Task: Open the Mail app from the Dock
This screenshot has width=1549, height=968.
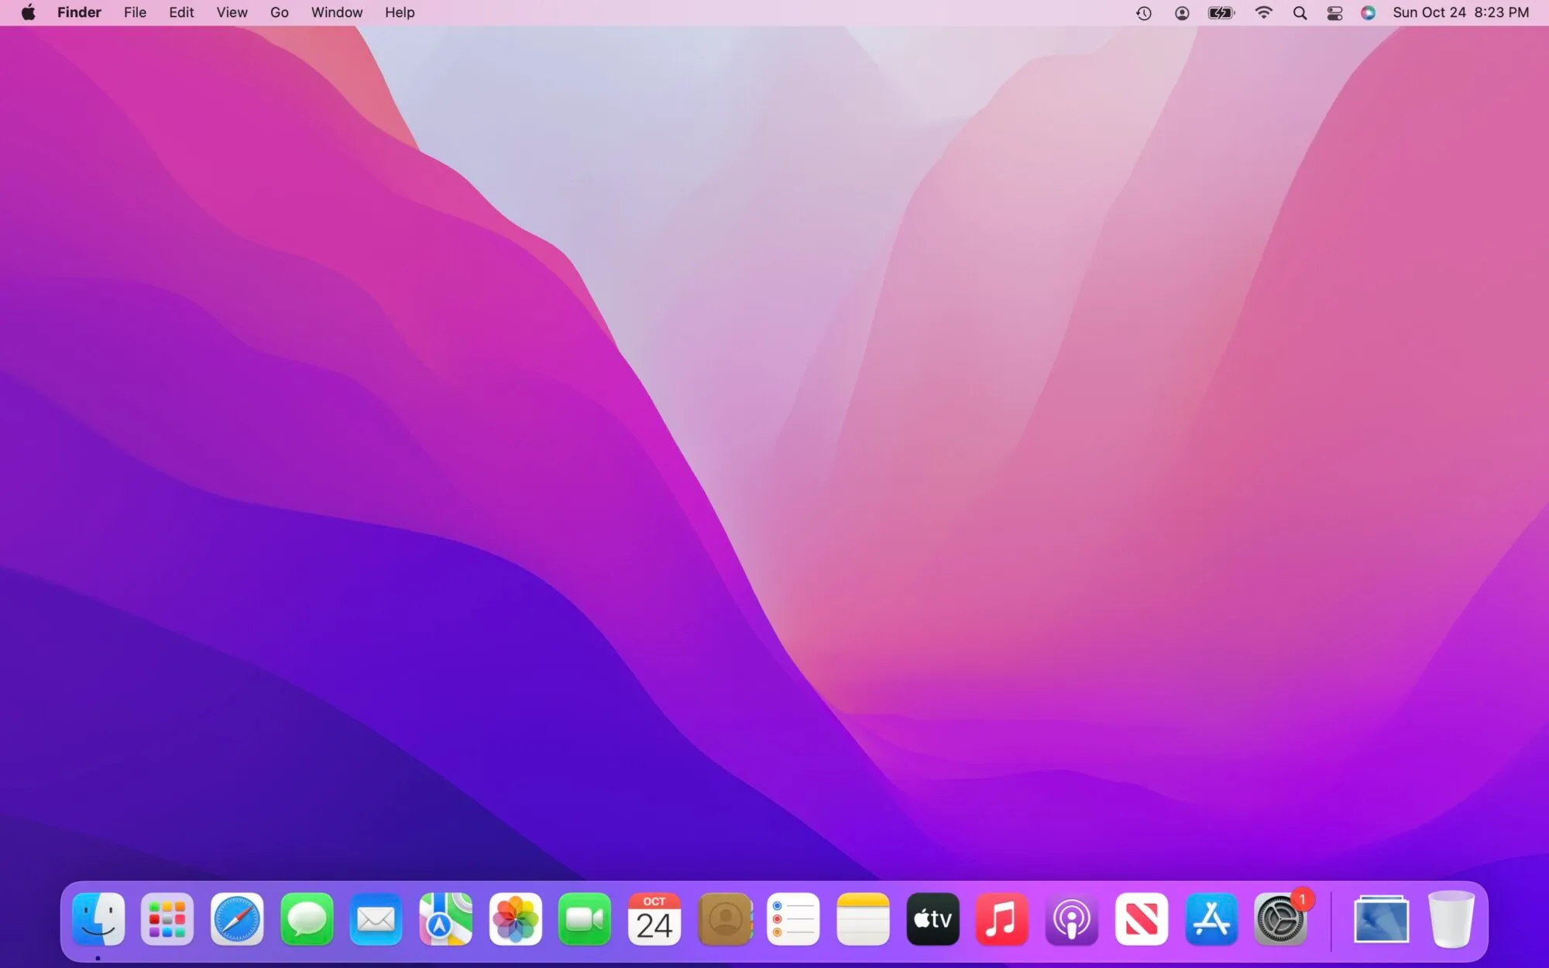Action: pos(376,920)
